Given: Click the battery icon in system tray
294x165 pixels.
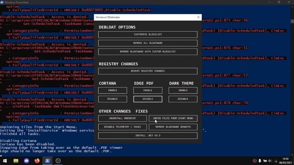Looking at the screenshot, I should (x=265, y=161).
